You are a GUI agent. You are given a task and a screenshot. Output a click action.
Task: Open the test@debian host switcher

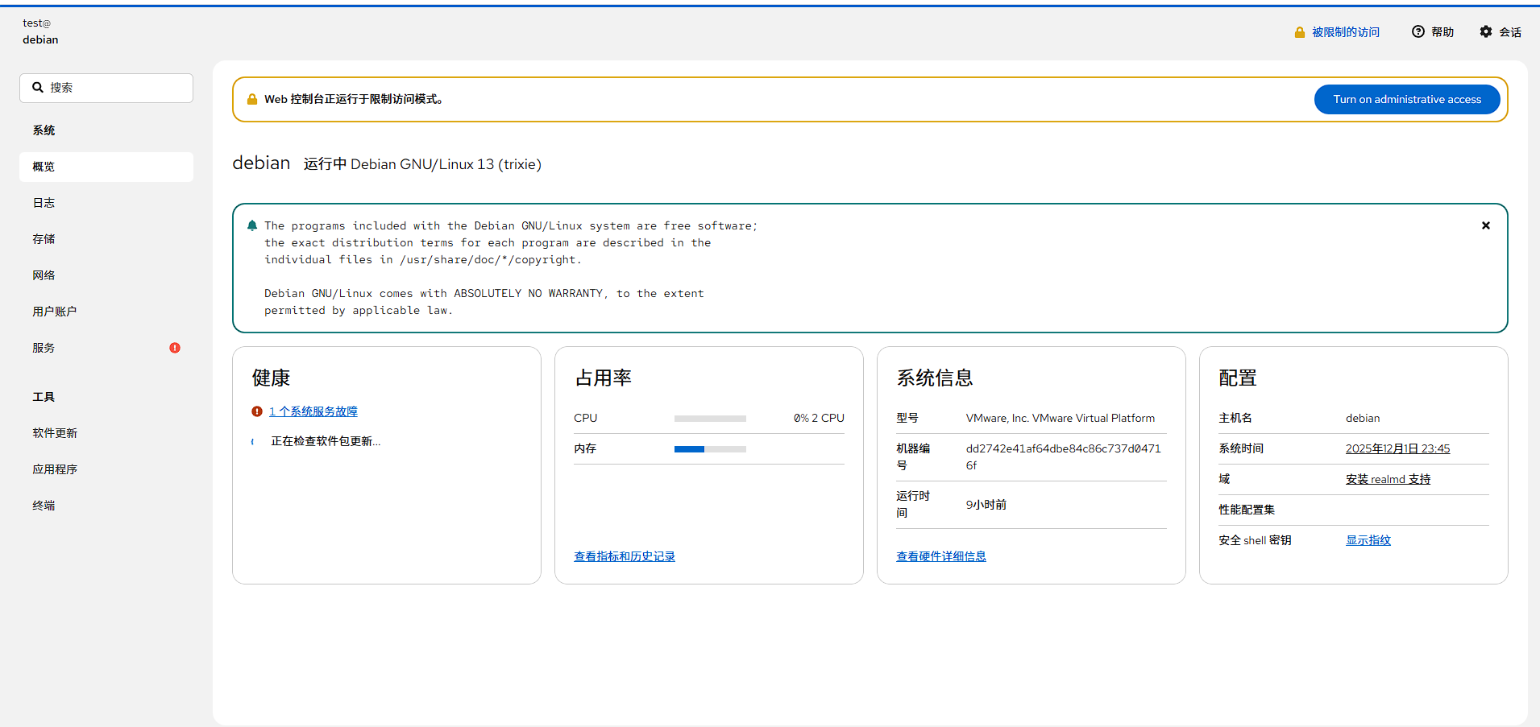40,31
